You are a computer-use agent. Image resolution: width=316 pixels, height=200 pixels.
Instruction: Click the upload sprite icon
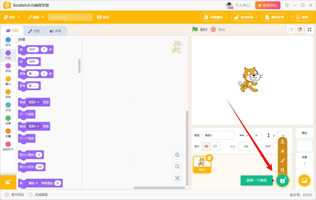click(283, 142)
